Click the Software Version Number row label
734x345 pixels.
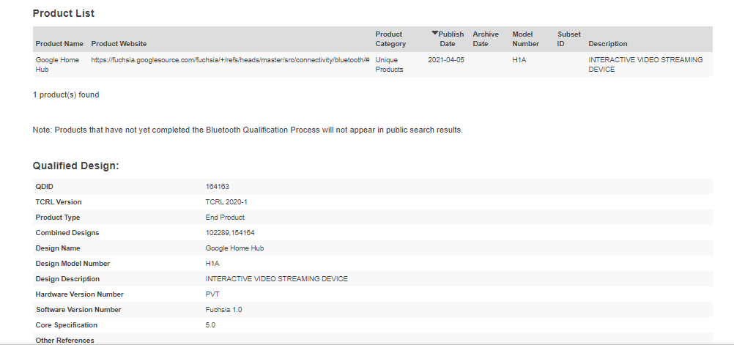point(78,311)
